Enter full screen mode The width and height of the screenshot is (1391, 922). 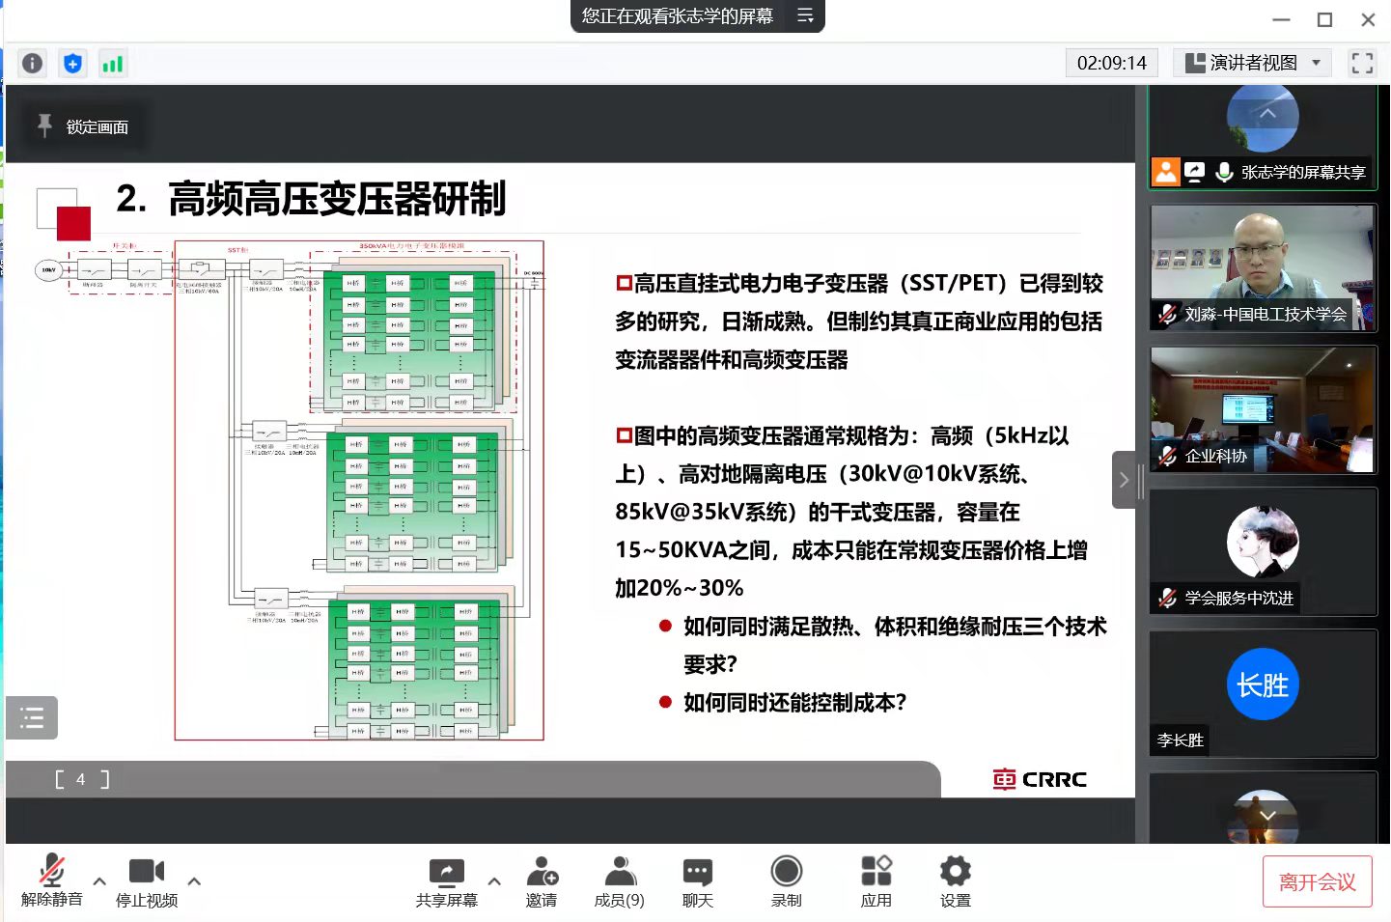point(1362,64)
